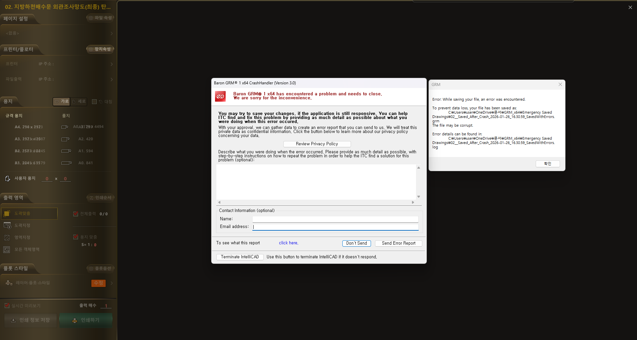Click the custom paper height field
637x340 pixels.
[x=65, y=179]
